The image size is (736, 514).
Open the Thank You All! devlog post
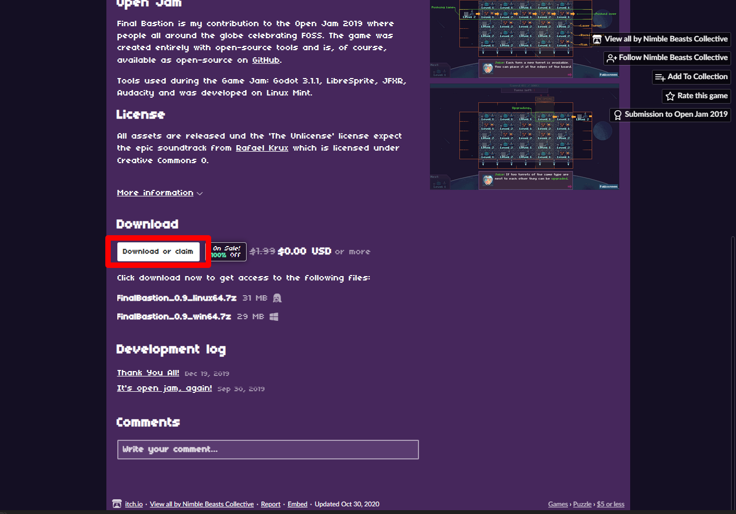pyautogui.click(x=148, y=373)
